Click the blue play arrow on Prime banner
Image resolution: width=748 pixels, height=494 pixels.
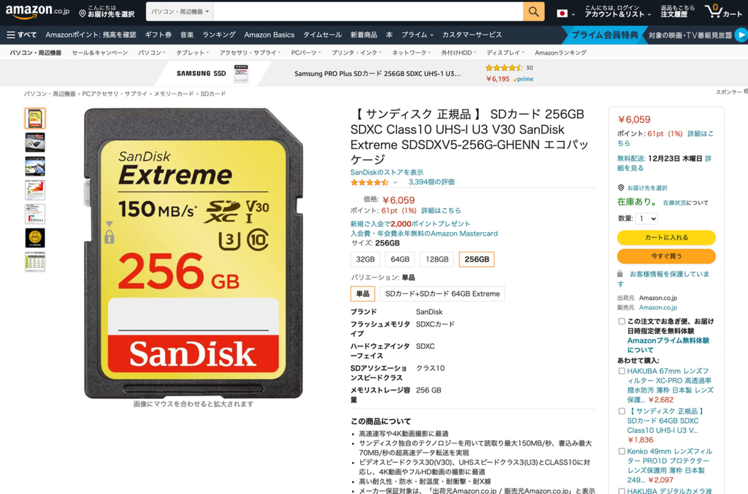[740, 35]
